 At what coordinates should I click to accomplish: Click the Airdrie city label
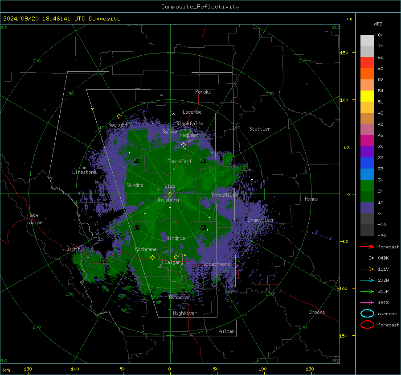click(176, 238)
